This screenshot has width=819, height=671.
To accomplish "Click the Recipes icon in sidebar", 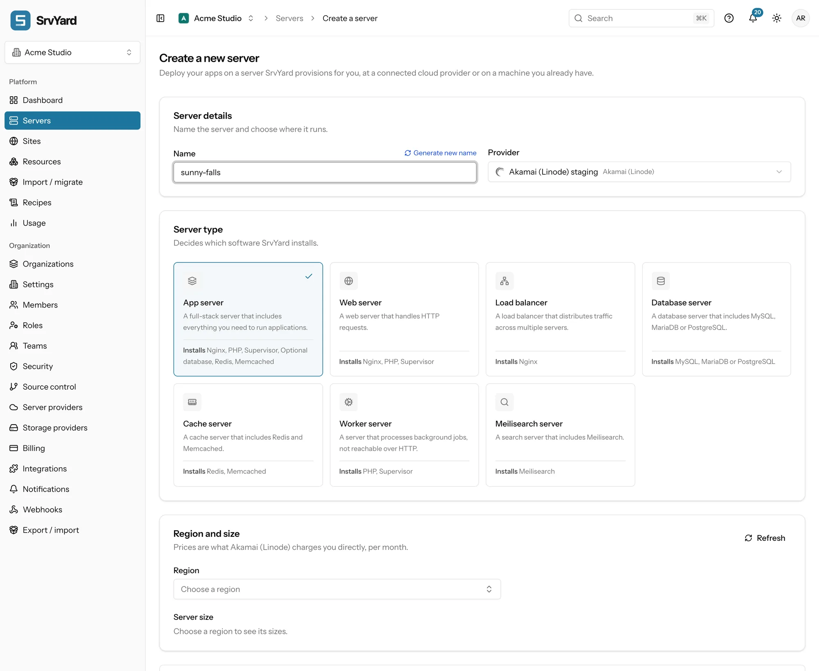I will [x=14, y=203].
